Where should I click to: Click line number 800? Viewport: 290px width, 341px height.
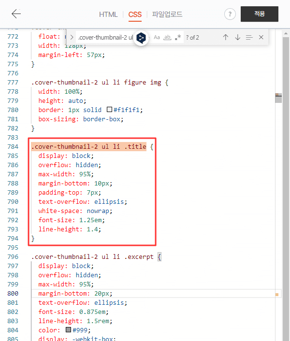[x=13, y=293]
